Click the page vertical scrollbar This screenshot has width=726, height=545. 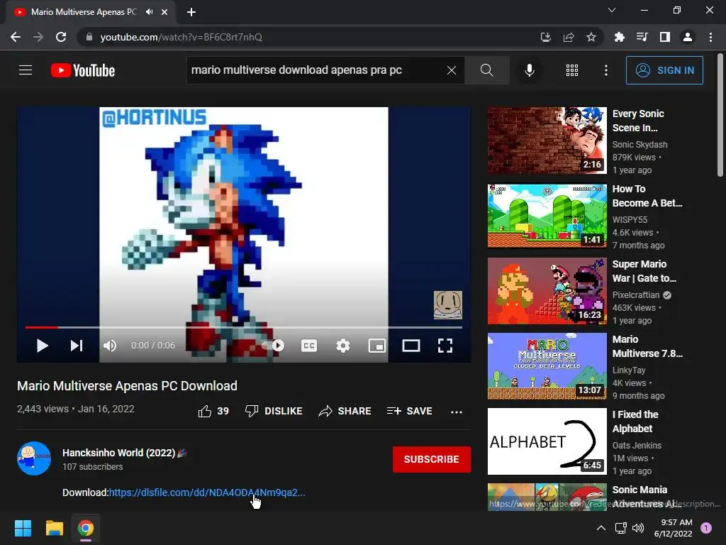(720, 116)
